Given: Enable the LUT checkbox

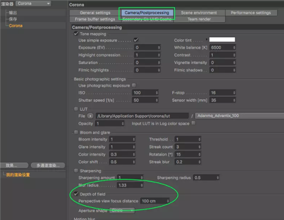Looking at the screenshot, I should pos(76,109).
